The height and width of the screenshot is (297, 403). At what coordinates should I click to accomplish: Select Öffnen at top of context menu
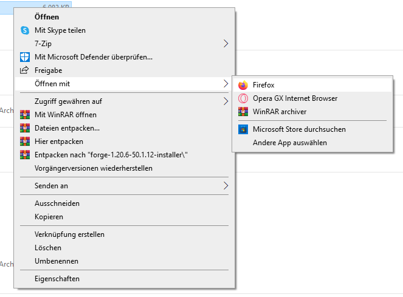(47, 17)
